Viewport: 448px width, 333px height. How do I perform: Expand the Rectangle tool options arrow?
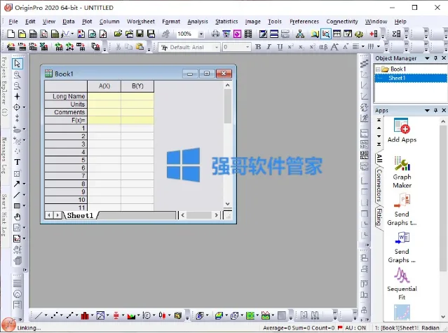[24, 206]
